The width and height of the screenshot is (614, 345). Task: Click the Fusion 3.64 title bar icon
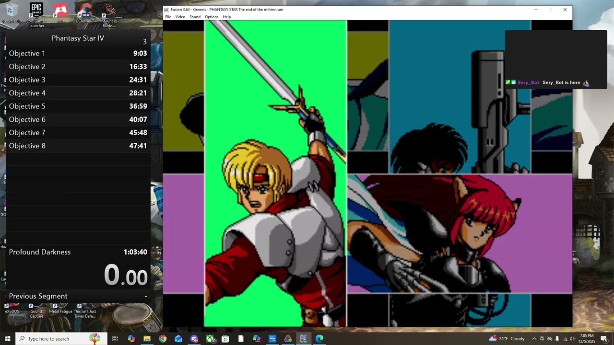point(166,10)
